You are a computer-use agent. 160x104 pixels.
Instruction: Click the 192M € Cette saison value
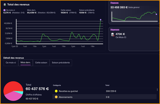(64, 13)
